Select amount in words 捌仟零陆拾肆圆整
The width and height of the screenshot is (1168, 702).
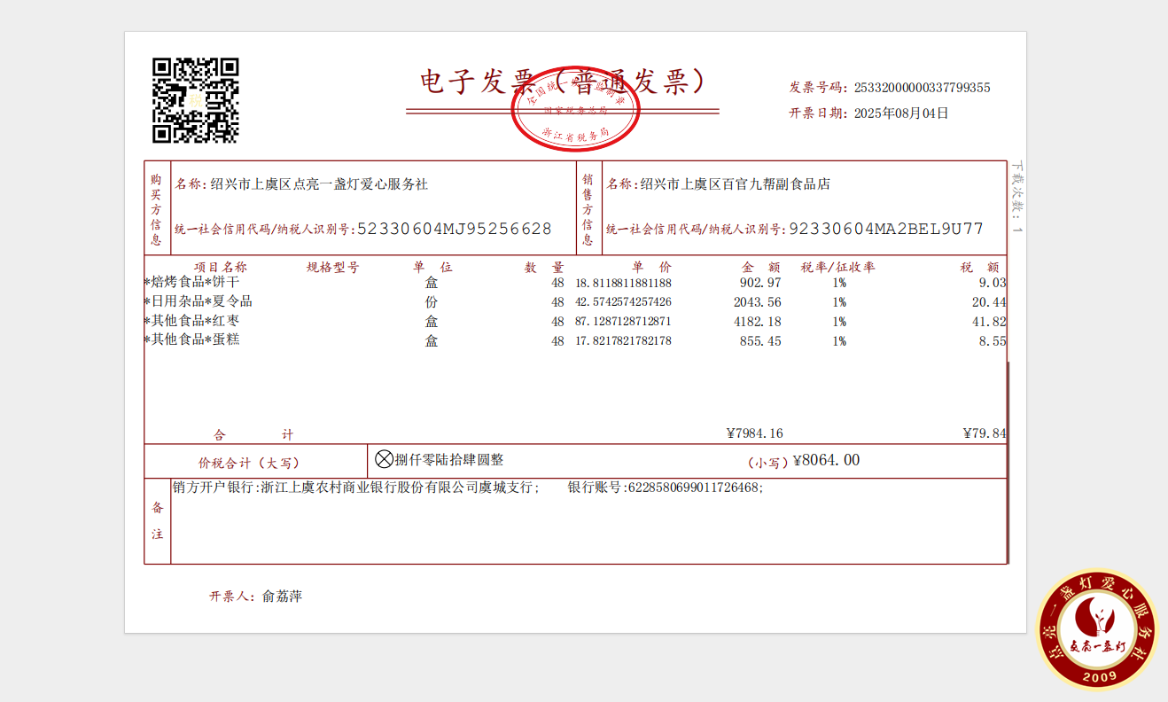[x=449, y=460]
